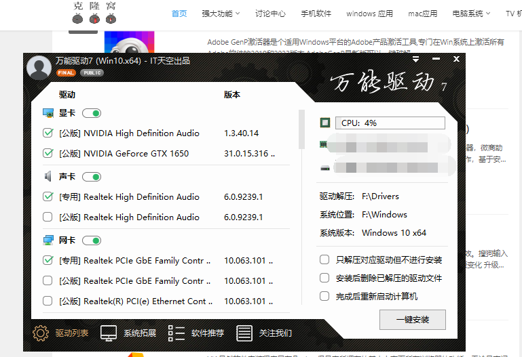
Task: Open Adobe GenP article thumbnail on website
Action: point(129,42)
